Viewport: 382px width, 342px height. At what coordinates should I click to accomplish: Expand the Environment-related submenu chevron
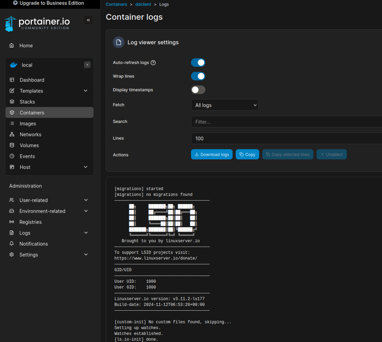(86, 211)
